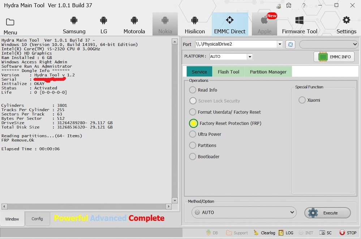Click log horizontal scroll left arrow
The image size is (361, 239).
4,206
